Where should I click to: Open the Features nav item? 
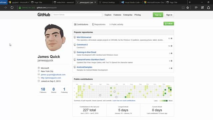[117, 15]
